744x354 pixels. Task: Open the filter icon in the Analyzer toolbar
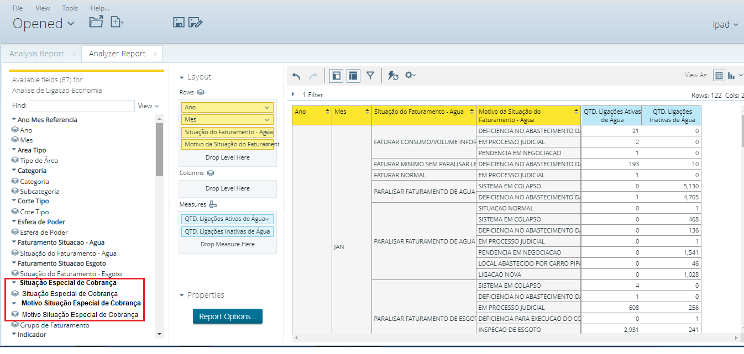[x=370, y=76]
